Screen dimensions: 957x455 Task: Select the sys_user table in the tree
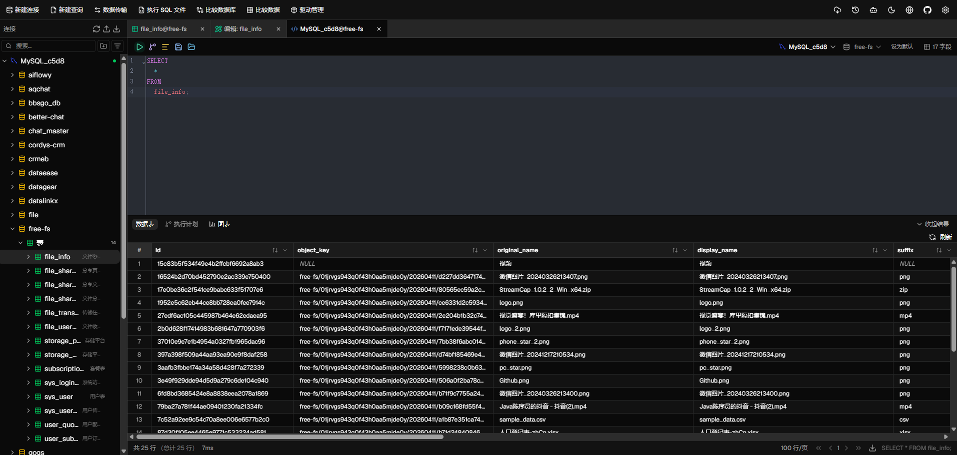[x=60, y=397]
